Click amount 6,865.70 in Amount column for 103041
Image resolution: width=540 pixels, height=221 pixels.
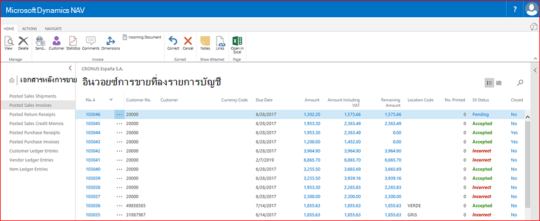312,160
